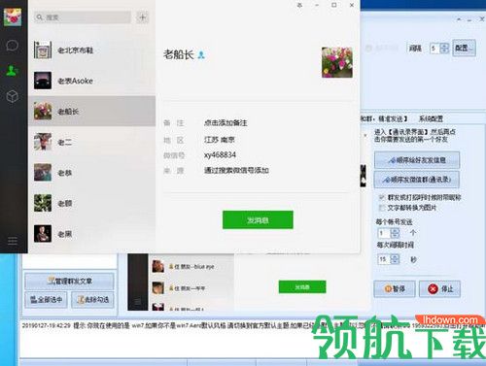Decrease the 间隔 value with down arrow
Viewport: 486px width, 366px height.
pos(444,50)
